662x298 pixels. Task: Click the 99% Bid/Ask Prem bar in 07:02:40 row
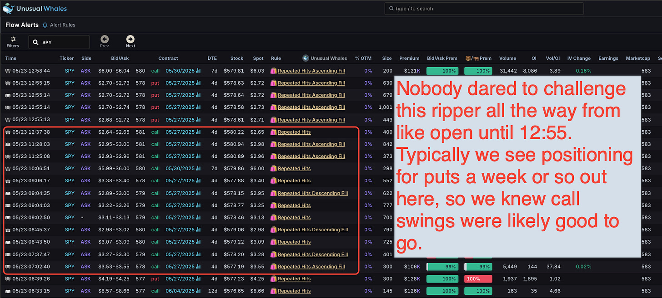point(443,267)
